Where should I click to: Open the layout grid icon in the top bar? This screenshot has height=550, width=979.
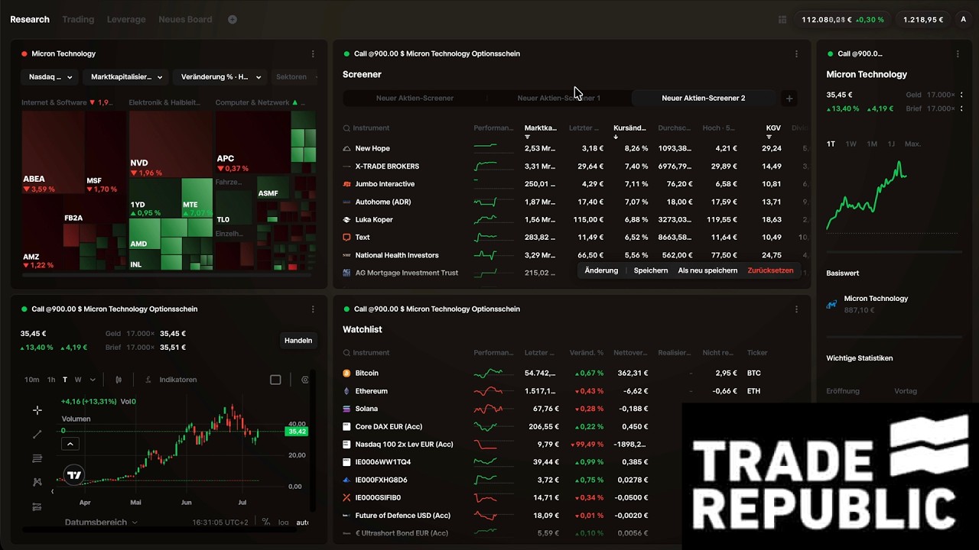[782, 20]
